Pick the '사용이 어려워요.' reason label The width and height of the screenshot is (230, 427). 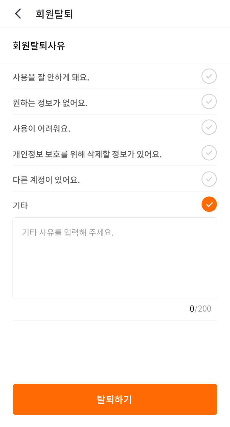coord(41,129)
